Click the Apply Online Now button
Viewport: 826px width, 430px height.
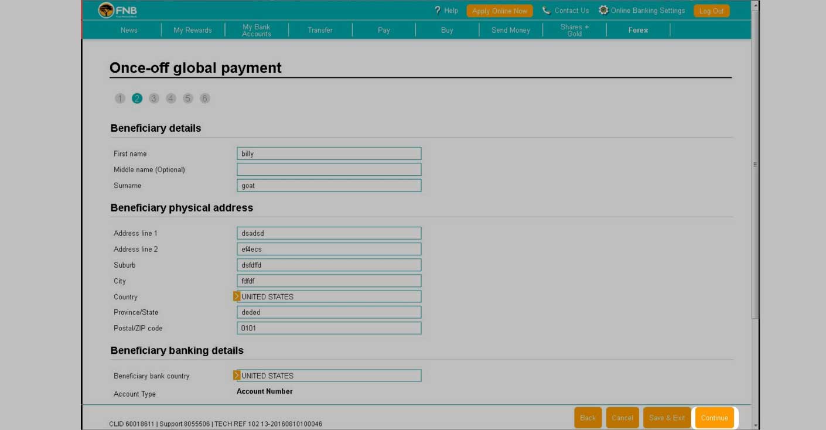pos(500,11)
